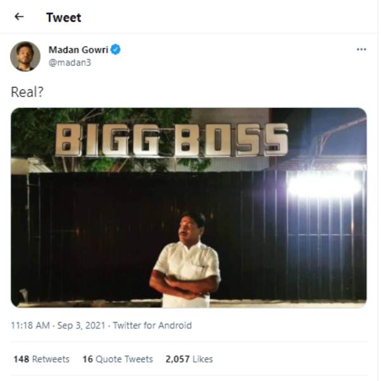Click the 2,057 likes count number
381x381 pixels.
(x=177, y=359)
